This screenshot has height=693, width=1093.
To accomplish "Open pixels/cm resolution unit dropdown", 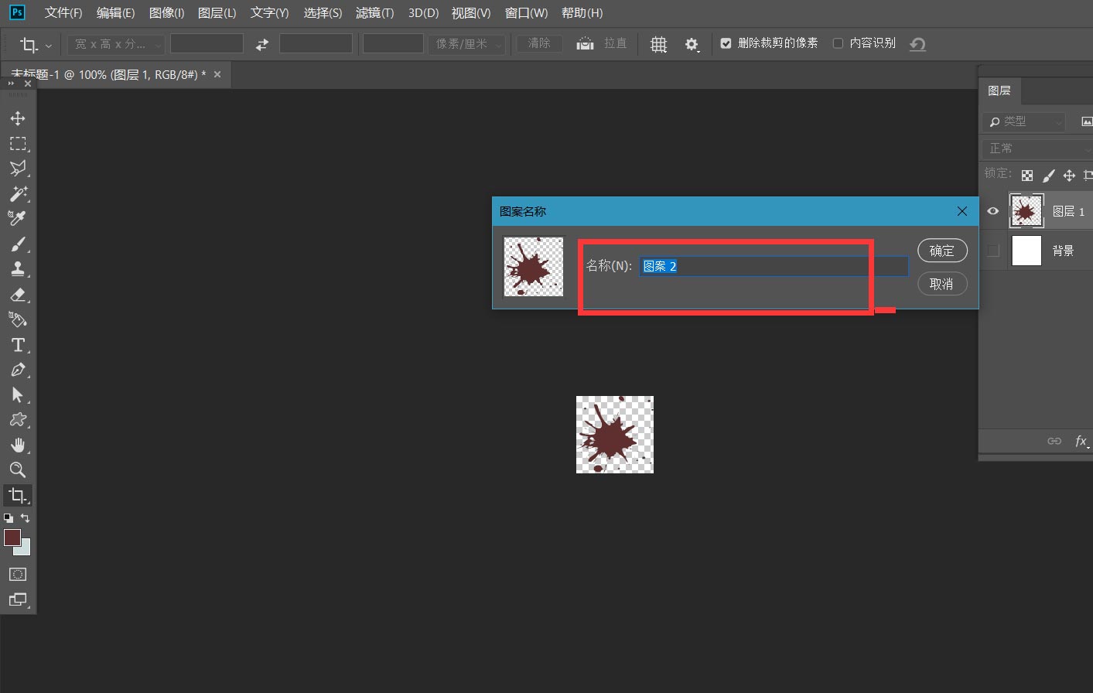I will (466, 44).
